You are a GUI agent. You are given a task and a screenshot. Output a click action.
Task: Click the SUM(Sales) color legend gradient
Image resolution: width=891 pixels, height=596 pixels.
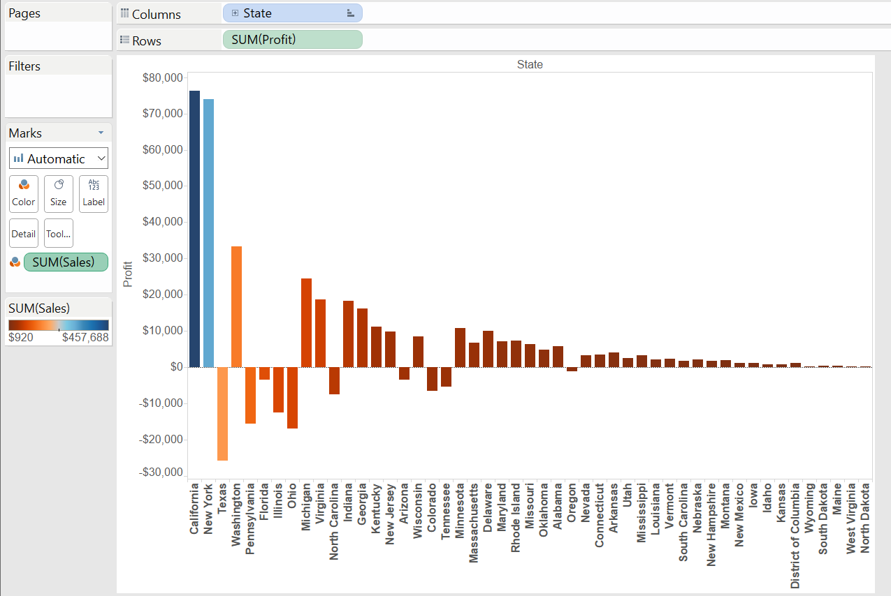point(59,325)
